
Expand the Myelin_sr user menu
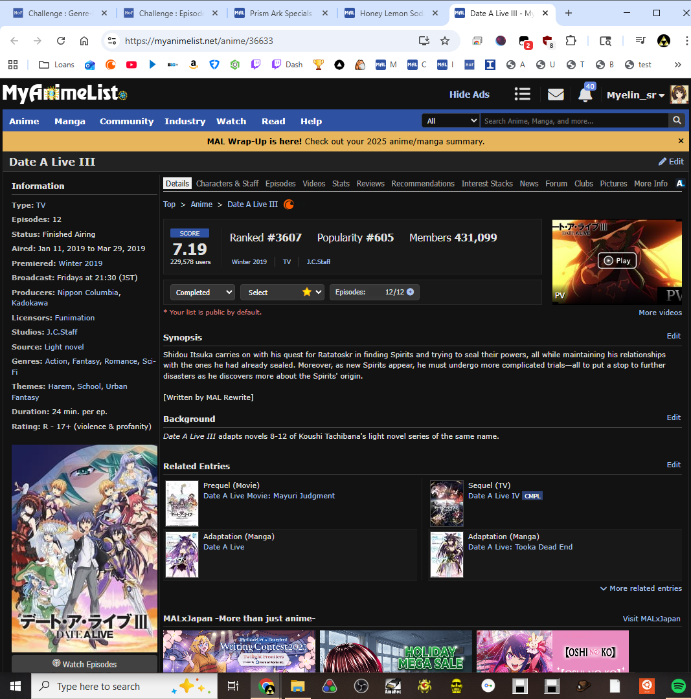(x=635, y=95)
